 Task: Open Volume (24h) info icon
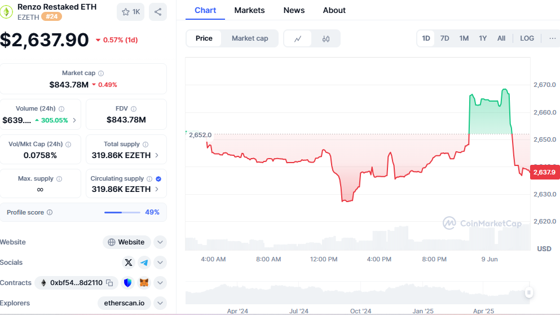point(61,109)
